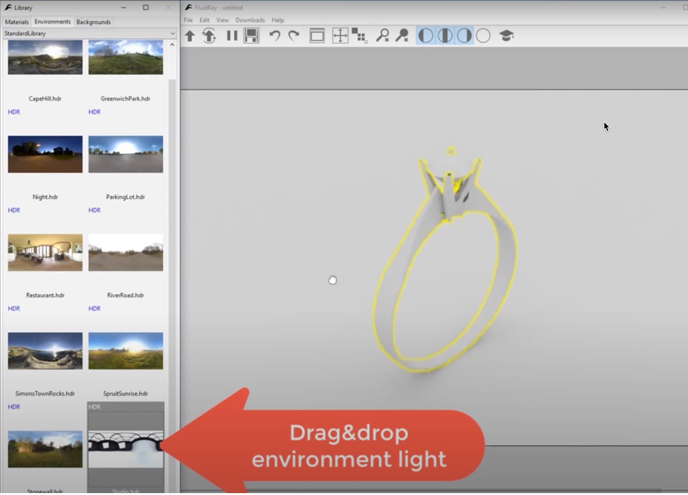
Task: Click the SpruitSunrise.hdr file name label
Action: pyautogui.click(x=126, y=394)
